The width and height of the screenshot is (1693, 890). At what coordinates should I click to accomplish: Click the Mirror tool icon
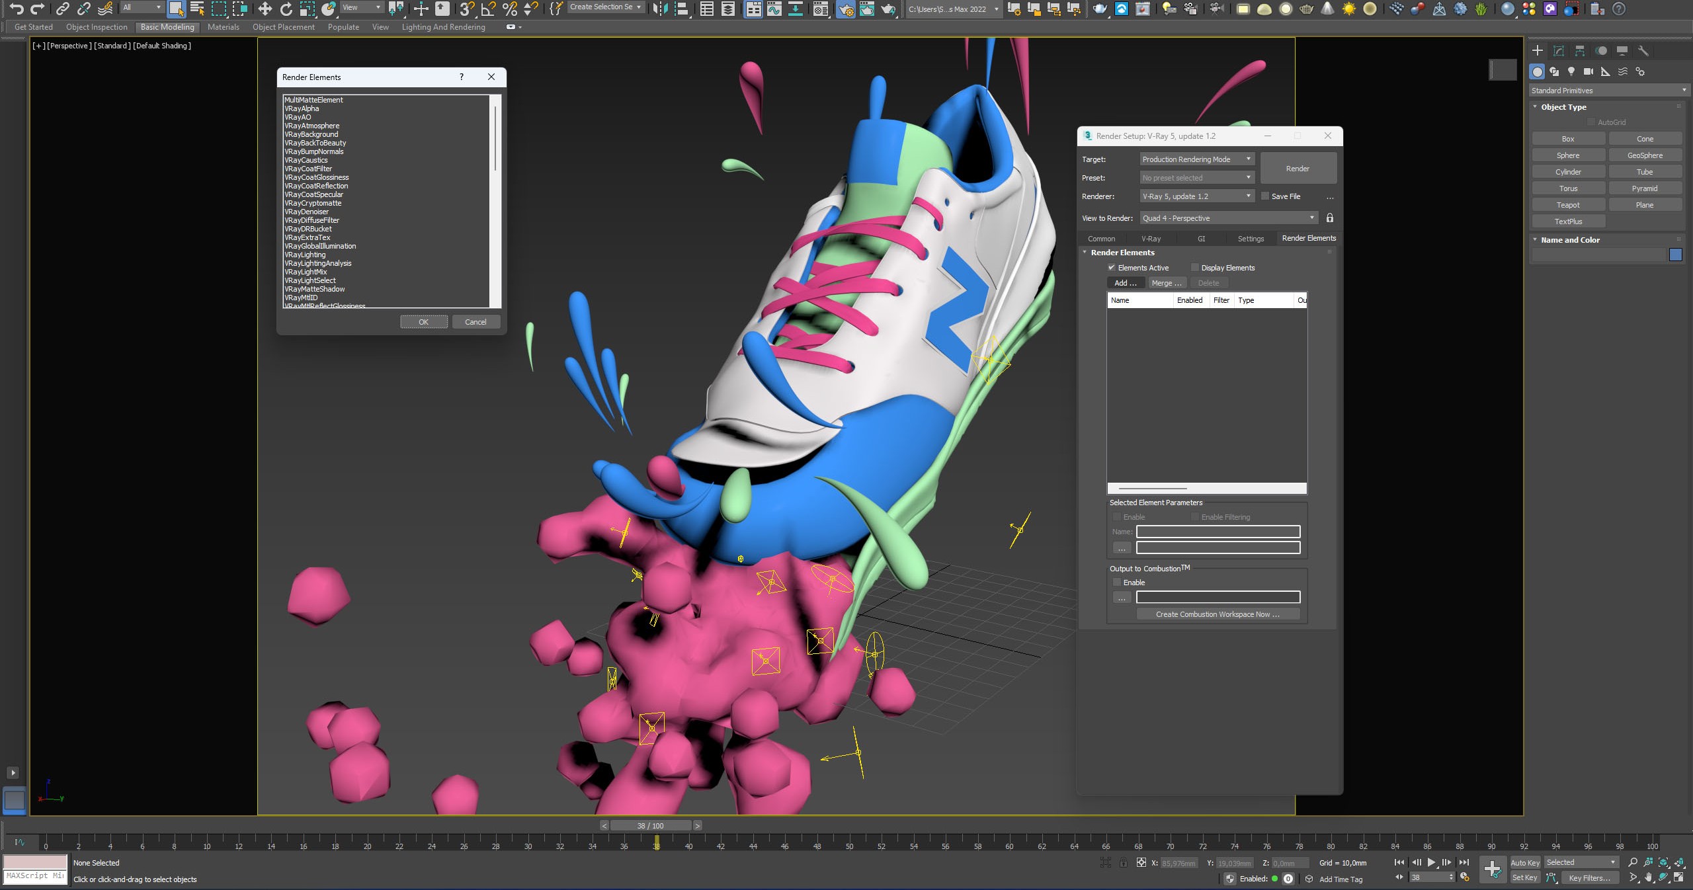tap(659, 9)
